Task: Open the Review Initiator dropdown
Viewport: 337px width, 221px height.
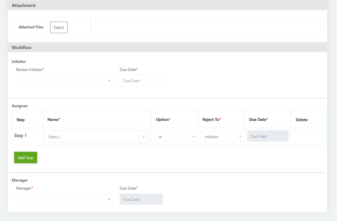Action: [64, 80]
